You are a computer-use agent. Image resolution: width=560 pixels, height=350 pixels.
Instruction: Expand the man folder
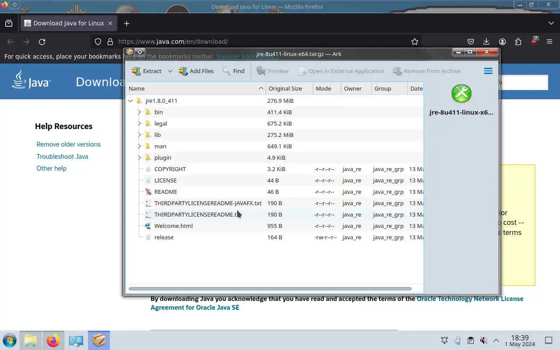140,146
